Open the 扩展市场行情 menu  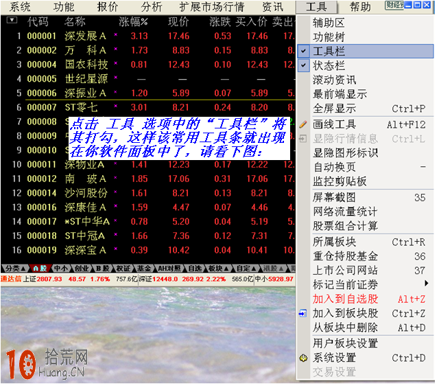click(212, 8)
